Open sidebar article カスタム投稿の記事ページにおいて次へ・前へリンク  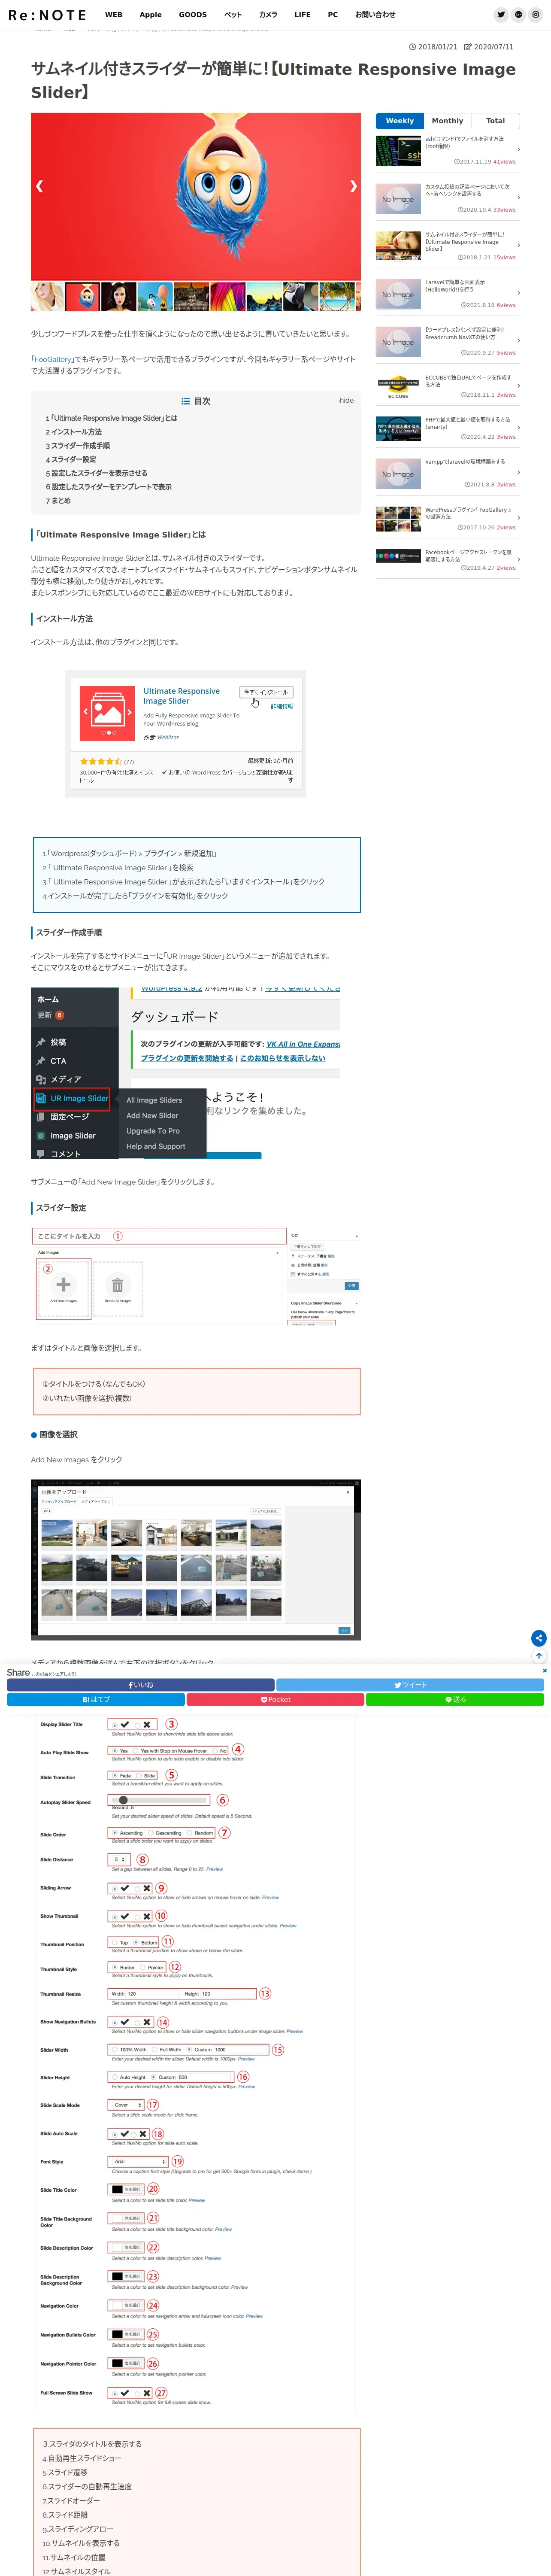[448, 198]
